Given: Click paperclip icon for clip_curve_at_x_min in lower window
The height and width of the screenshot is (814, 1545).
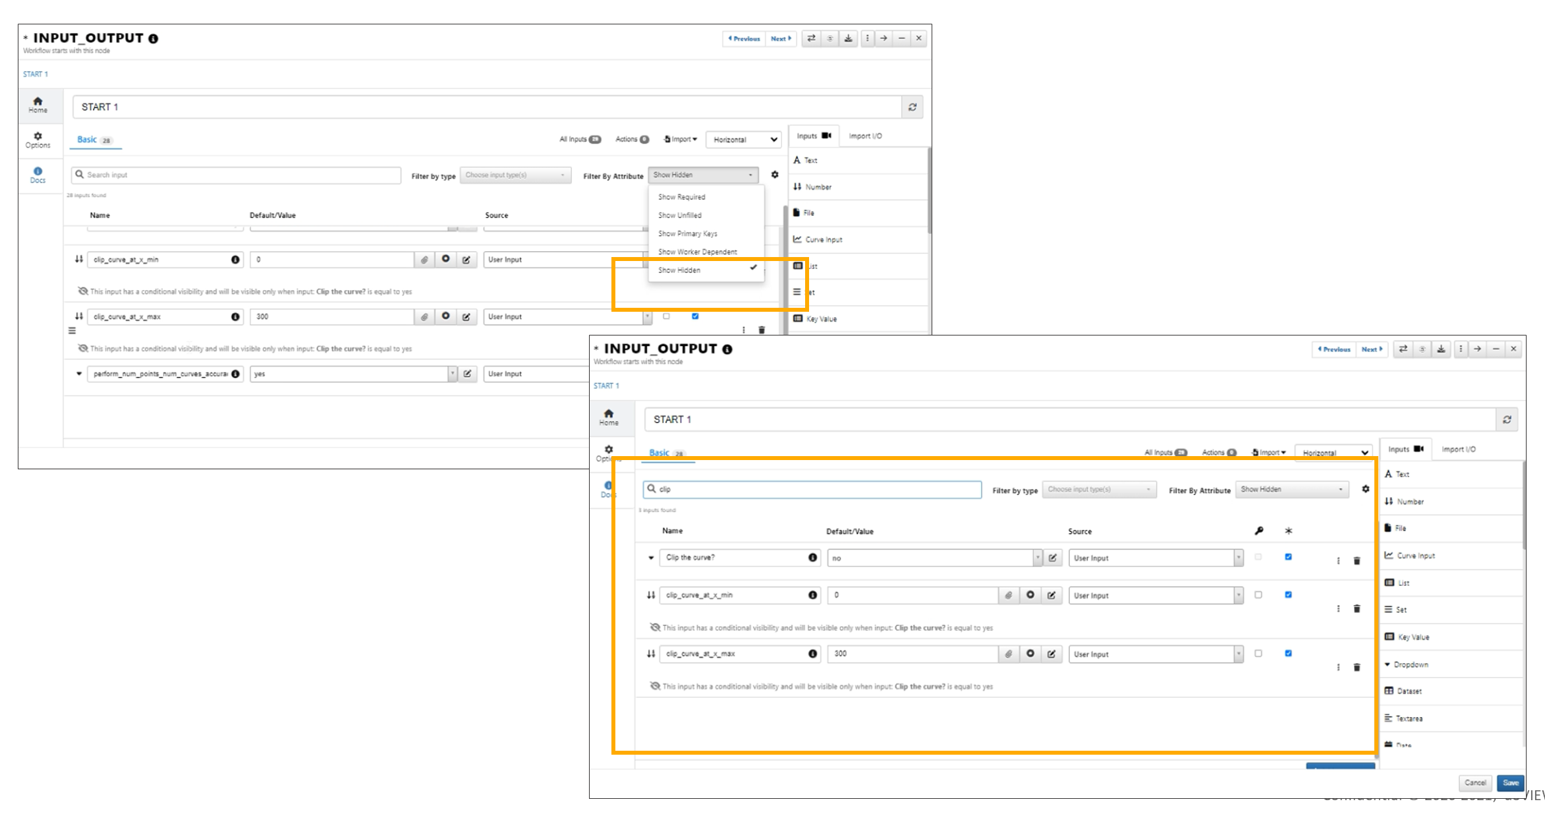Looking at the screenshot, I should [1008, 595].
